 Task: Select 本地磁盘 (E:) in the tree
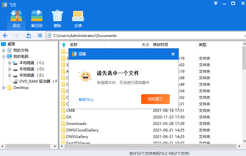pos(32,75)
